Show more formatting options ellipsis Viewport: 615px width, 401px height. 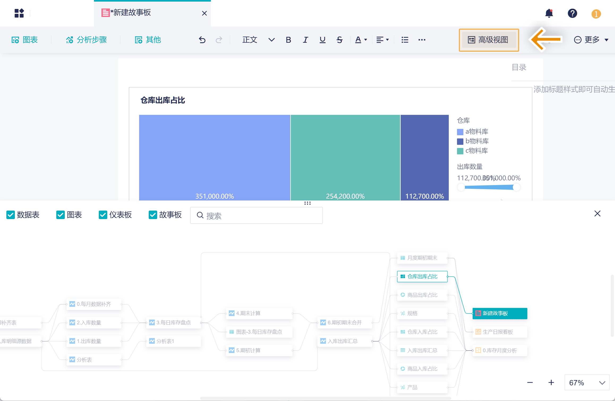click(x=422, y=40)
